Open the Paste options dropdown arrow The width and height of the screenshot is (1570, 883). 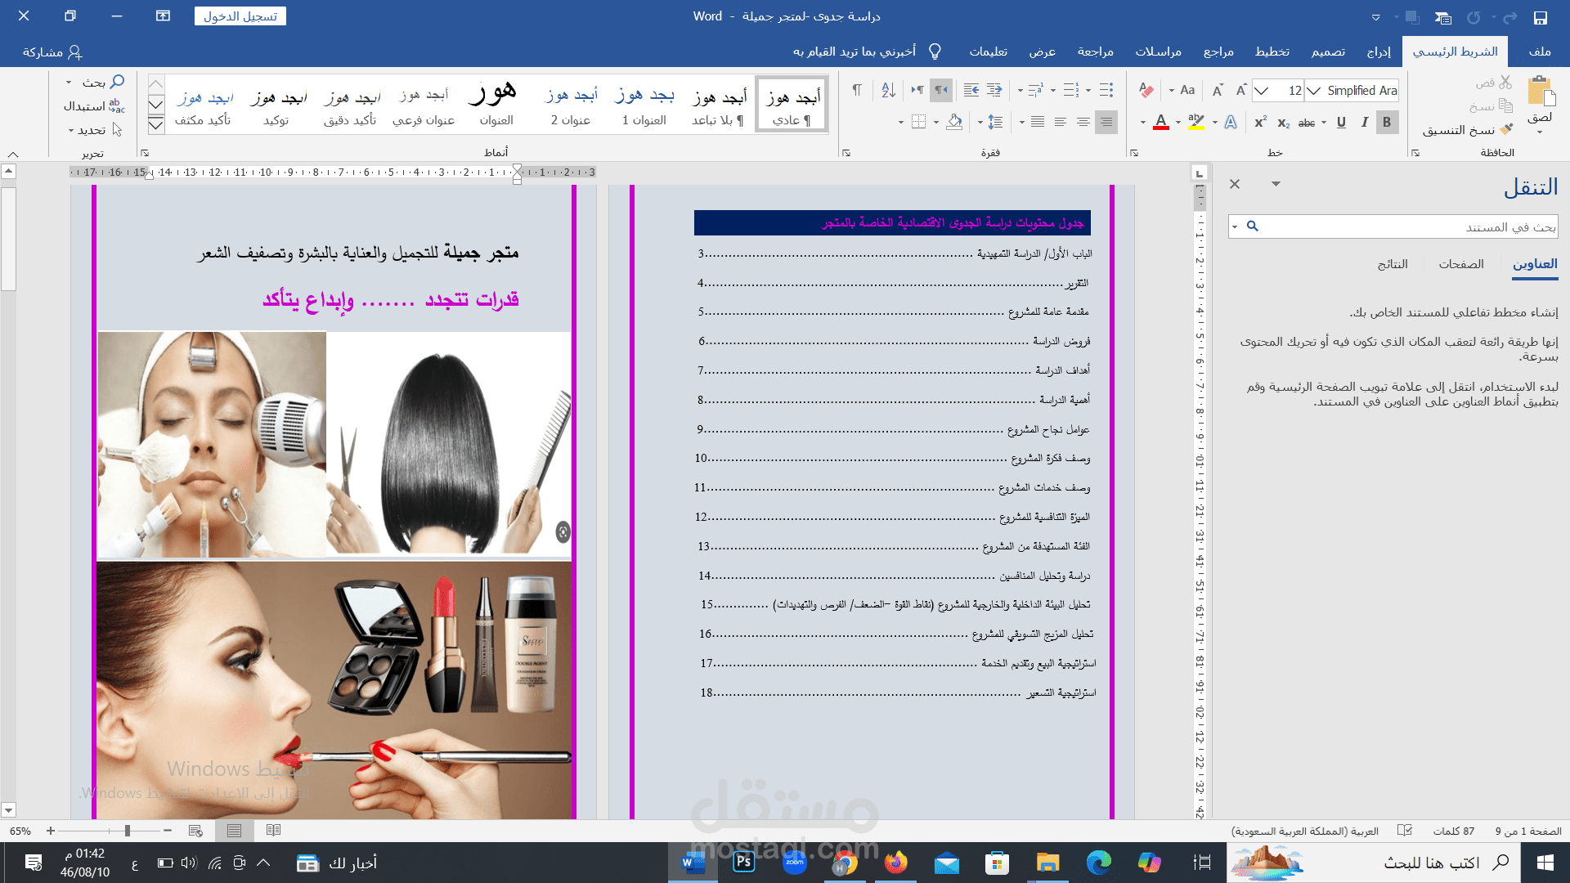(x=1540, y=131)
